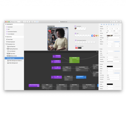Click the Position X input field
126x113 pixels.
pyautogui.click(x=109, y=29)
